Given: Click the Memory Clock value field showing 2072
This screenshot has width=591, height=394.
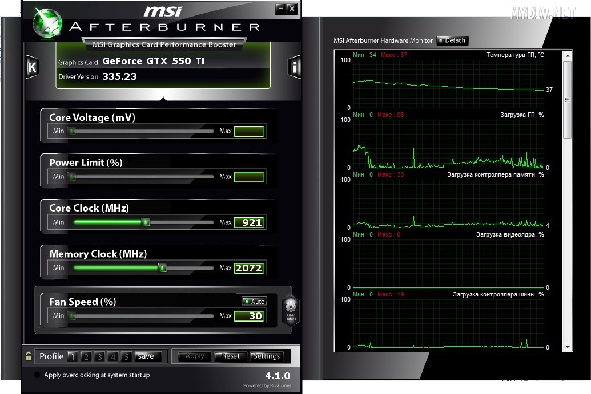Looking at the screenshot, I should click(249, 268).
